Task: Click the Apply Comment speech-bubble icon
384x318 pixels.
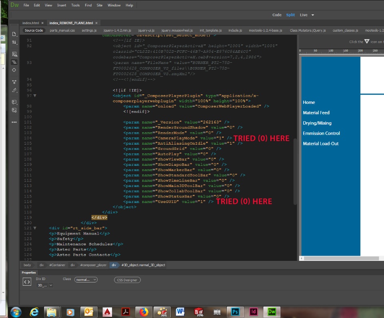Action: tap(14, 102)
